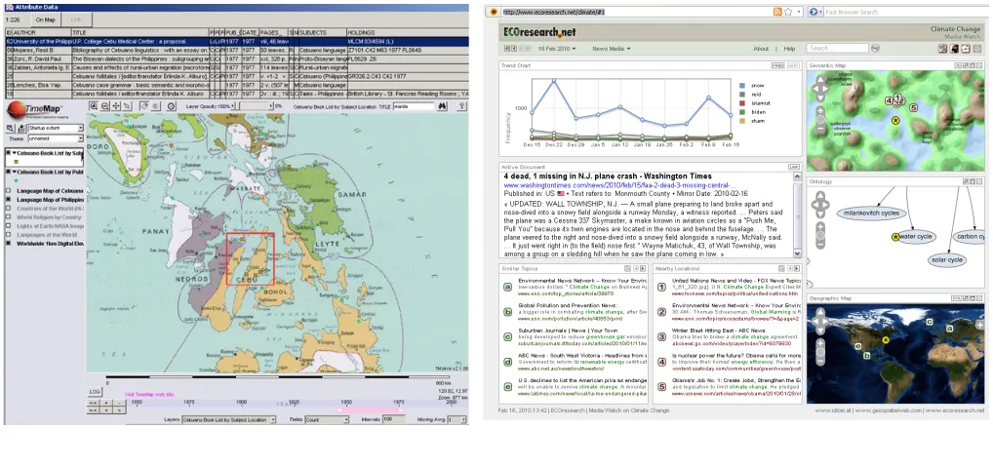Open the washingtontimes.com article link

618,185
